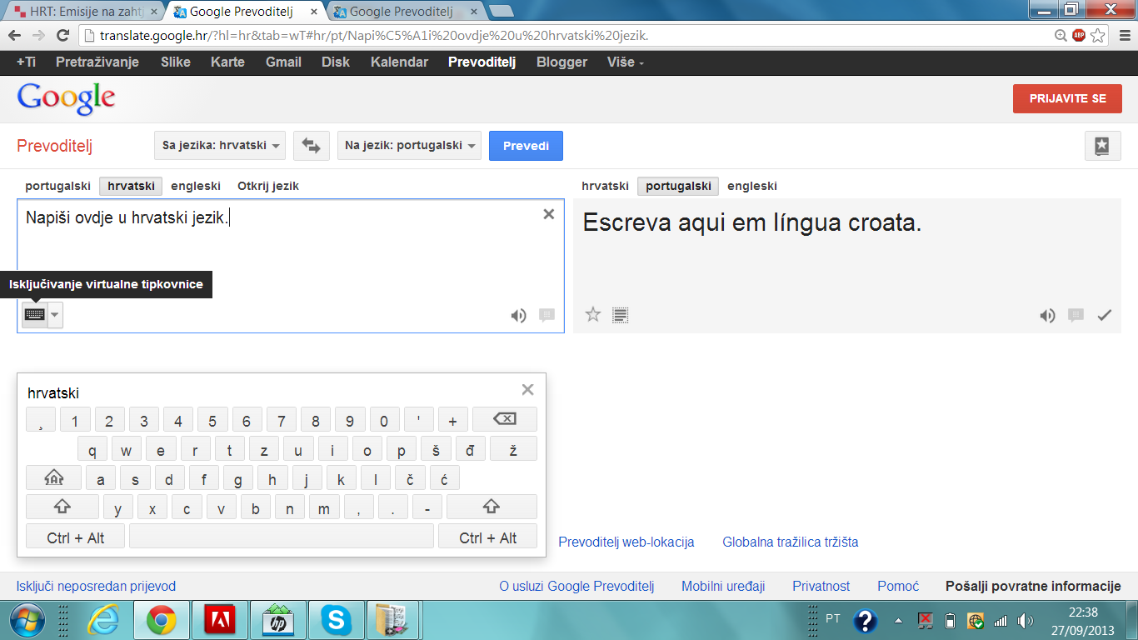Click the Adblock Plus extension icon
This screenshot has height=640, width=1138.
coord(1079,36)
